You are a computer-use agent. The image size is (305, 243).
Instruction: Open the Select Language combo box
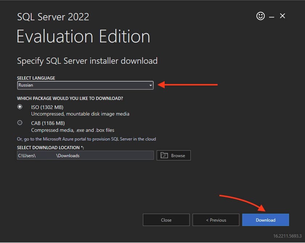[85, 85]
